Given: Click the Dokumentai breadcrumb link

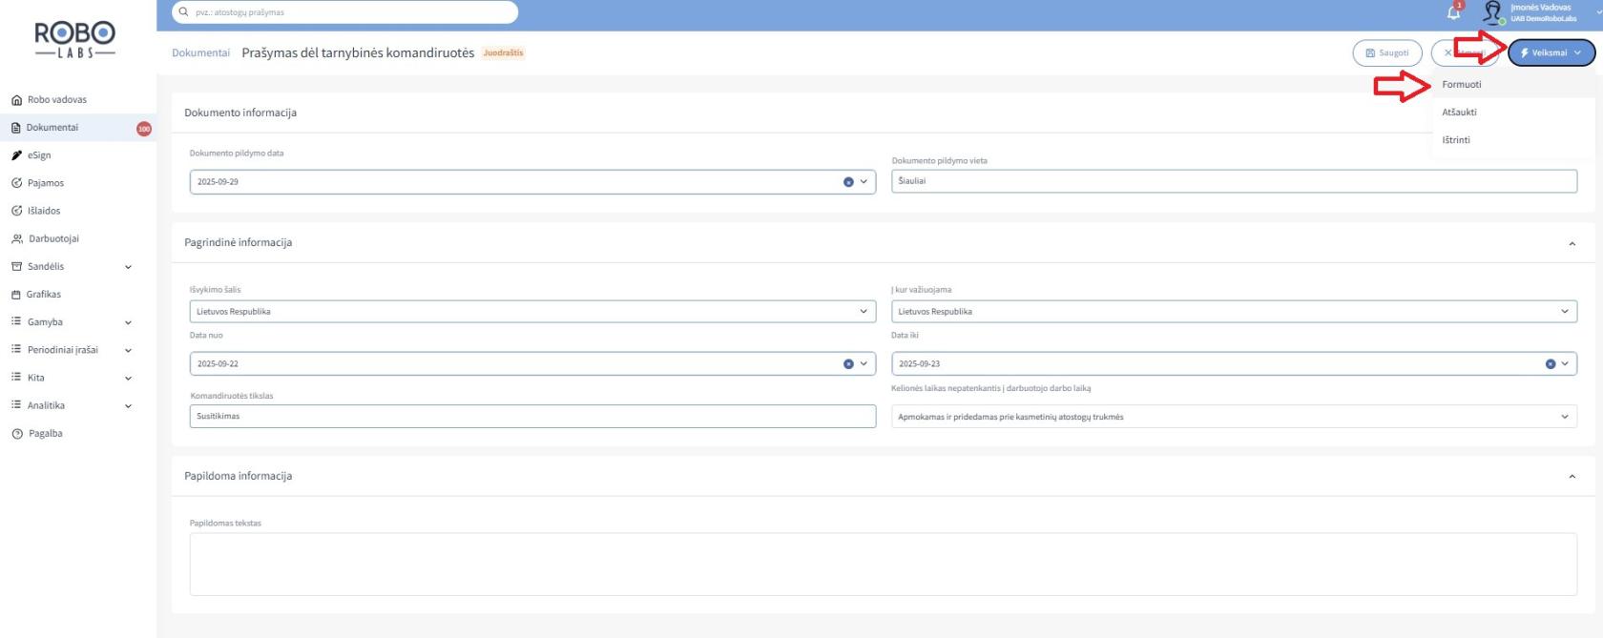Looking at the screenshot, I should (x=200, y=52).
